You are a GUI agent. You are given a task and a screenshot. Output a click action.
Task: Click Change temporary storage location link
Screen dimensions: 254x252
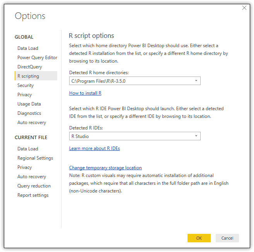[x=106, y=168]
